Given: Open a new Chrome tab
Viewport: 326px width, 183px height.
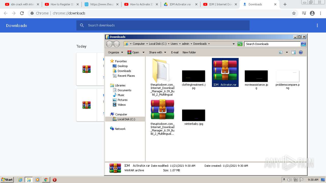Looking at the screenshot, I should coord(285,4).
